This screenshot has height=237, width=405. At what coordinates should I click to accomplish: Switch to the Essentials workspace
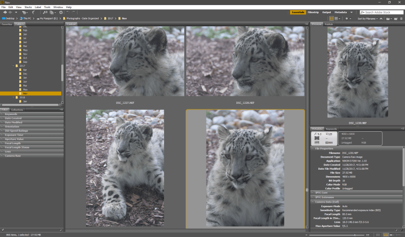298,12
